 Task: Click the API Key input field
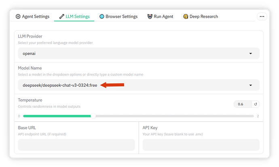coord(201,145)
